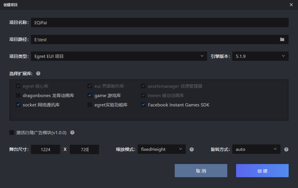Click the 取消 cancel button
The image size is (298, 188).
pos(201,171)
